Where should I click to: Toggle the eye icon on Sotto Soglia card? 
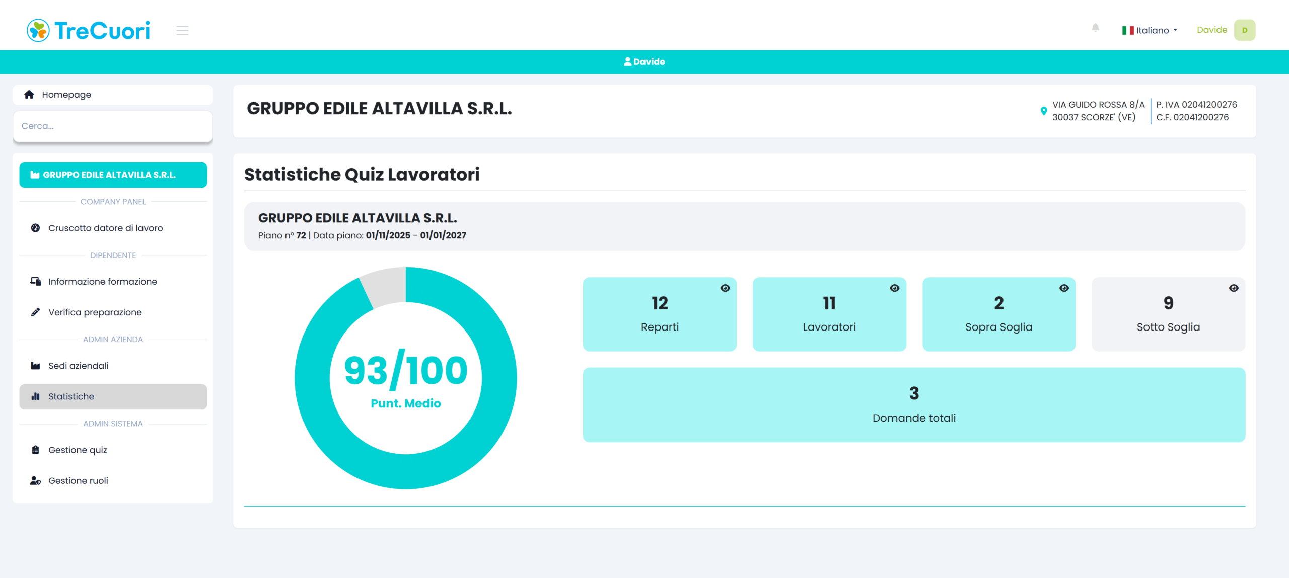pos(1233,288)
